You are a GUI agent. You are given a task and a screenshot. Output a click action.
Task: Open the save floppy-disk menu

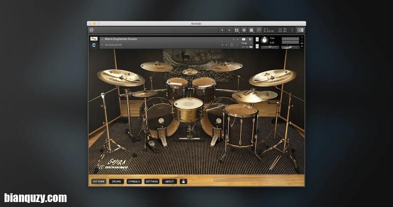point(236,30)
